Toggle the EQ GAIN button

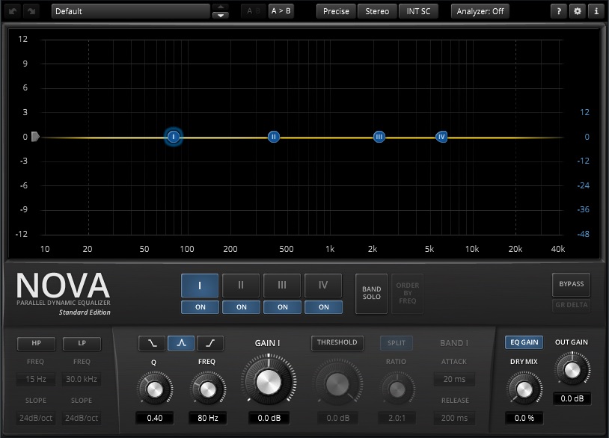[524, 342]
